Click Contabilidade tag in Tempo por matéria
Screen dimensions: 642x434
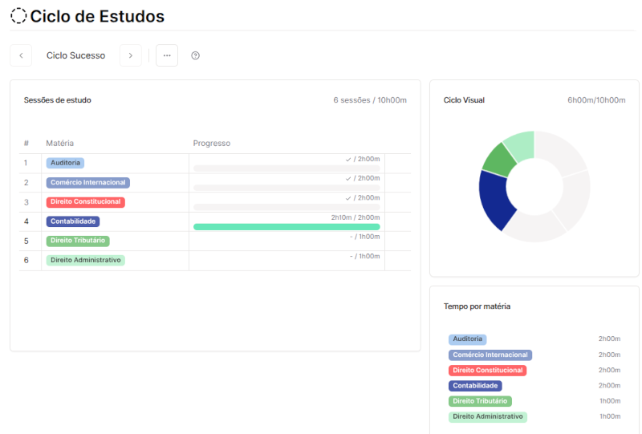(475, 386)
